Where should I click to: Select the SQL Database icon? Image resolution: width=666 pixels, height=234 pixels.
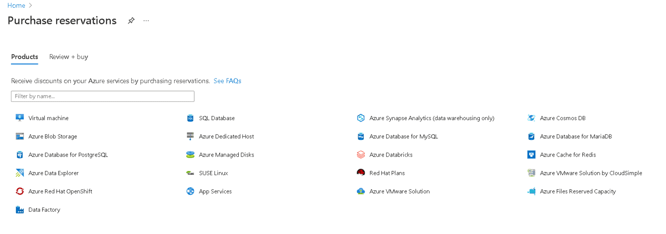click(x=190, y=118)
